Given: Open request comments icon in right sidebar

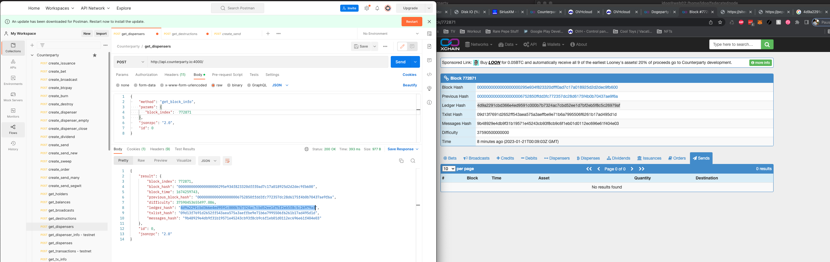Looking at the screenshot, I should pos(429,60).
